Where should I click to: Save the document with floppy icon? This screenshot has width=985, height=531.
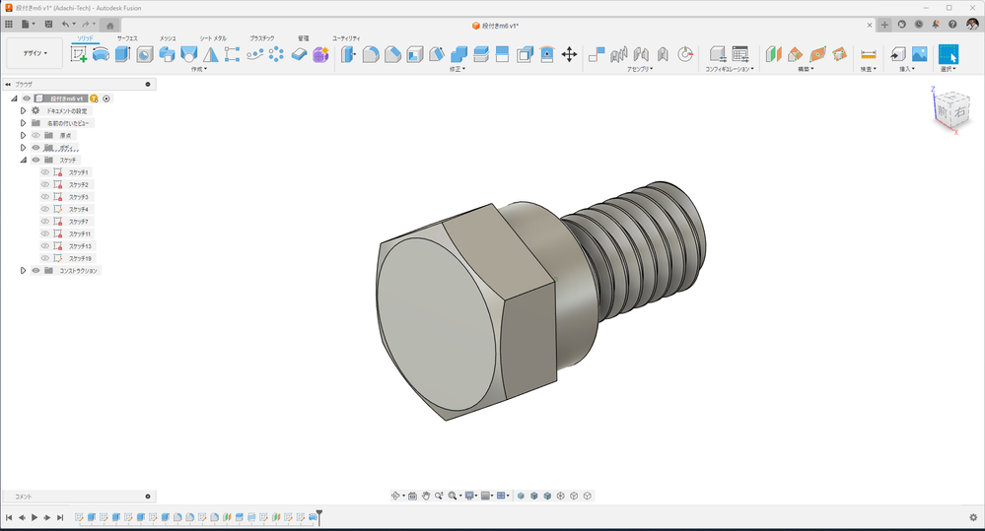48,25
